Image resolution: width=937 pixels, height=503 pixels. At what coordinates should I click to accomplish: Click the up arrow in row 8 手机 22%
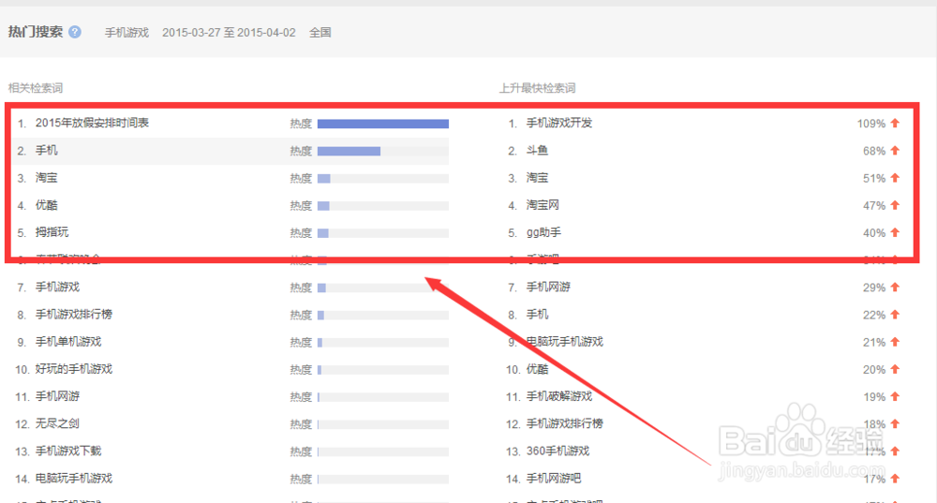coord(895,315)
